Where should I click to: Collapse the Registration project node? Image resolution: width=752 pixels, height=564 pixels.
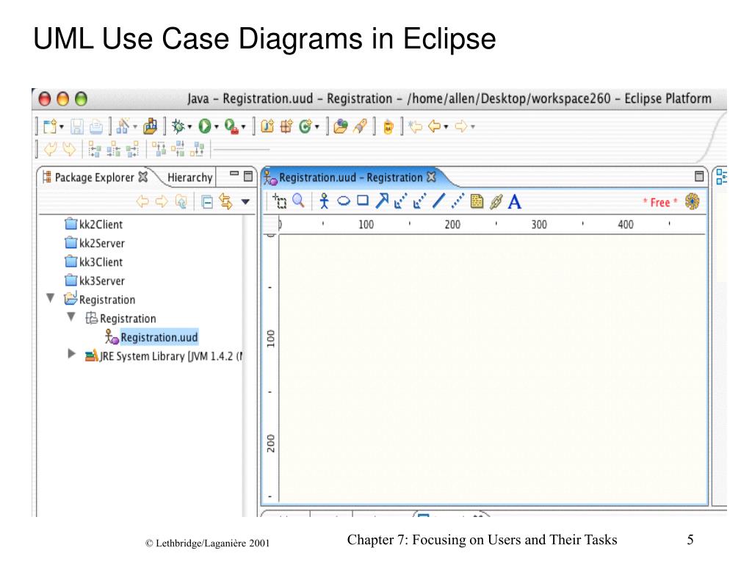51,298
